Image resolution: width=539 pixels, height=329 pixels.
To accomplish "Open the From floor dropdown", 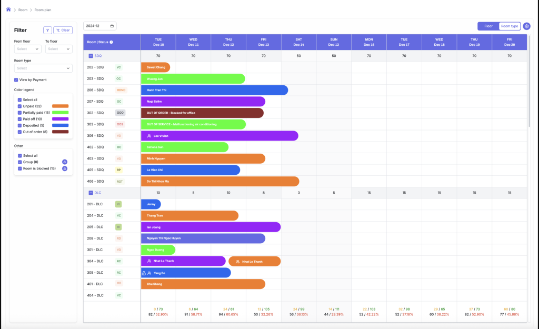I will pyautogui.click(x=27, y=49).
